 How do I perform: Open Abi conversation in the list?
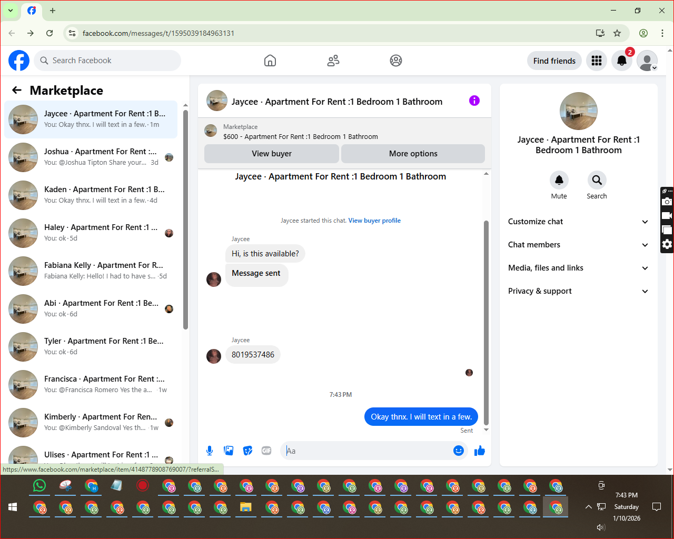(91, 309)
